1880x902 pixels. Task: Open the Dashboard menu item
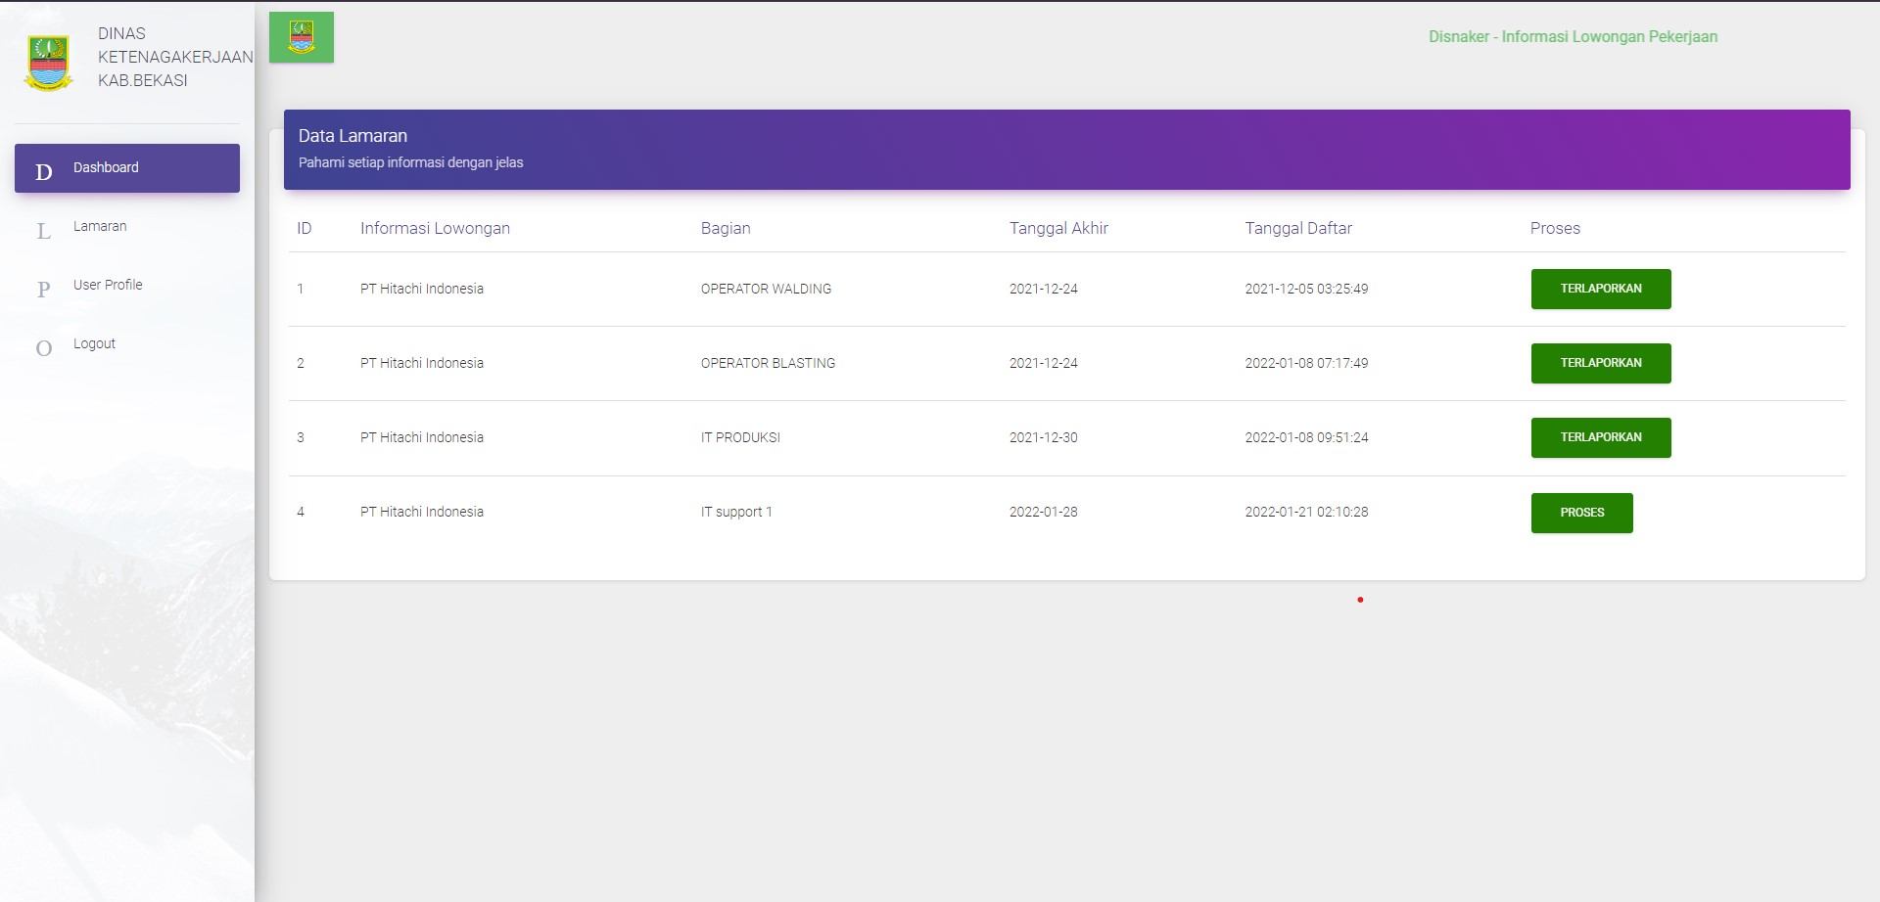[x=106, y=167]
